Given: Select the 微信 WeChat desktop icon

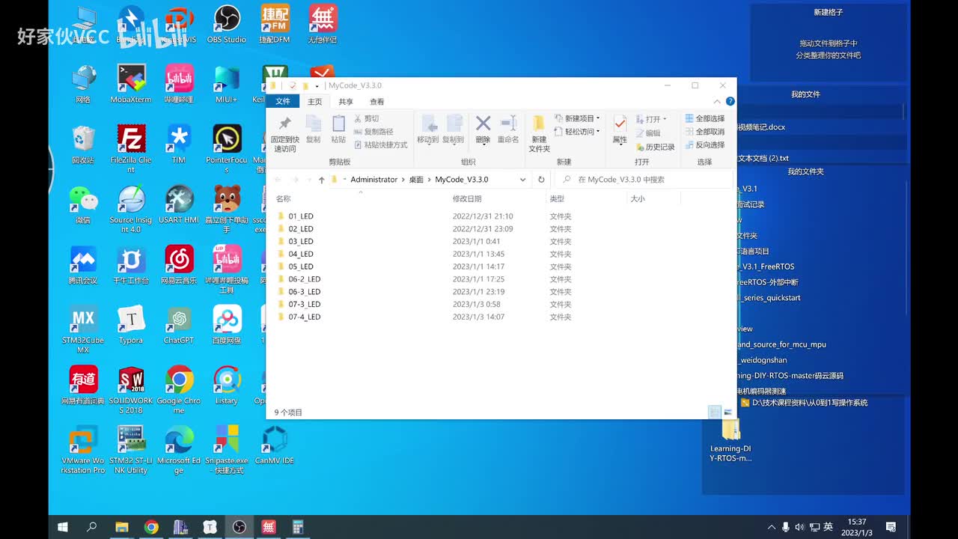Looking at the screenshot, I should (x=83, y=204).
